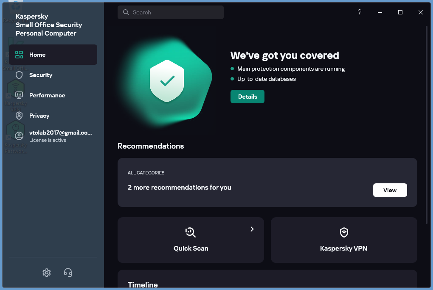Expand scan options chevron on Quick Scan
433x290 pixels.
tap(252, 229)
